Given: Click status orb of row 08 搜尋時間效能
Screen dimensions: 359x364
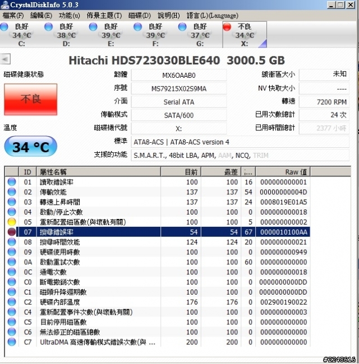Looking at the screenshot, I should (x=12, y=242).
